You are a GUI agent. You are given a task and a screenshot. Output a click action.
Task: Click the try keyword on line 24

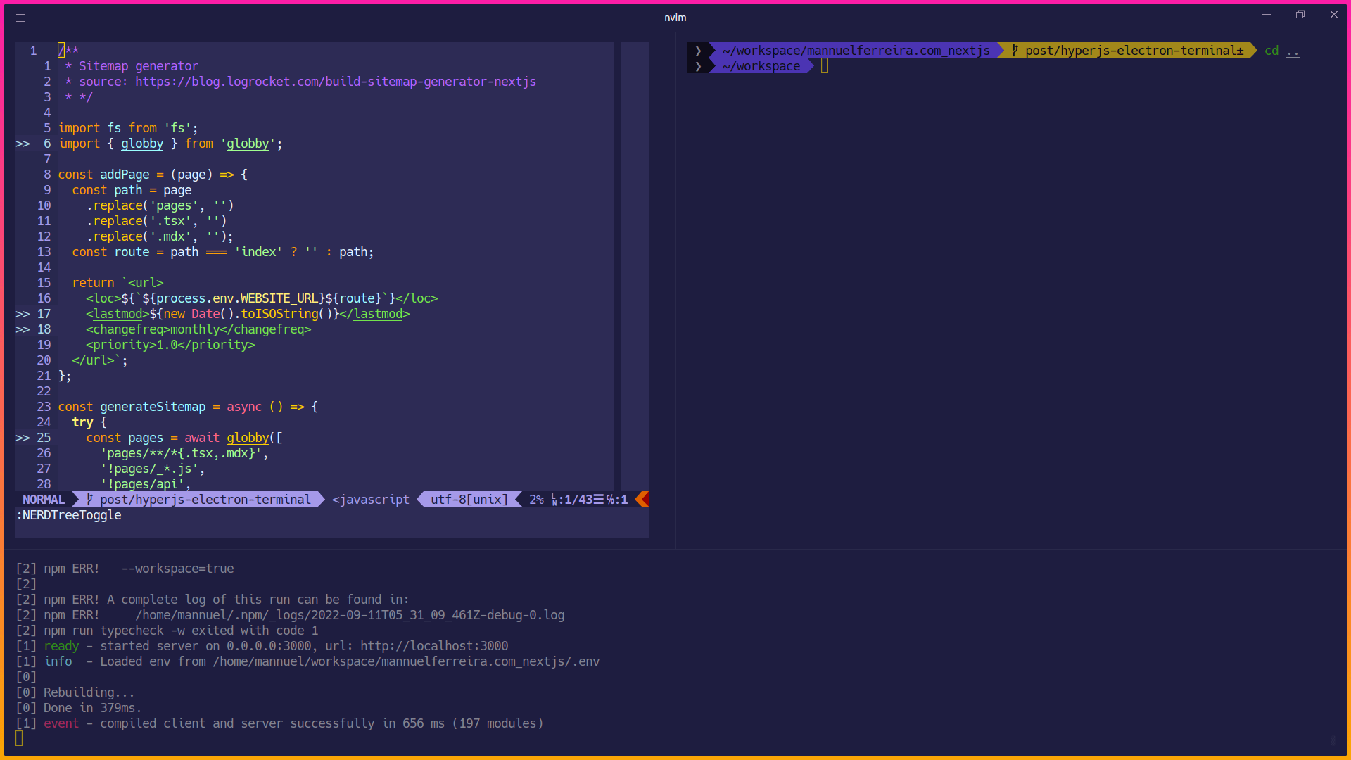82,422
